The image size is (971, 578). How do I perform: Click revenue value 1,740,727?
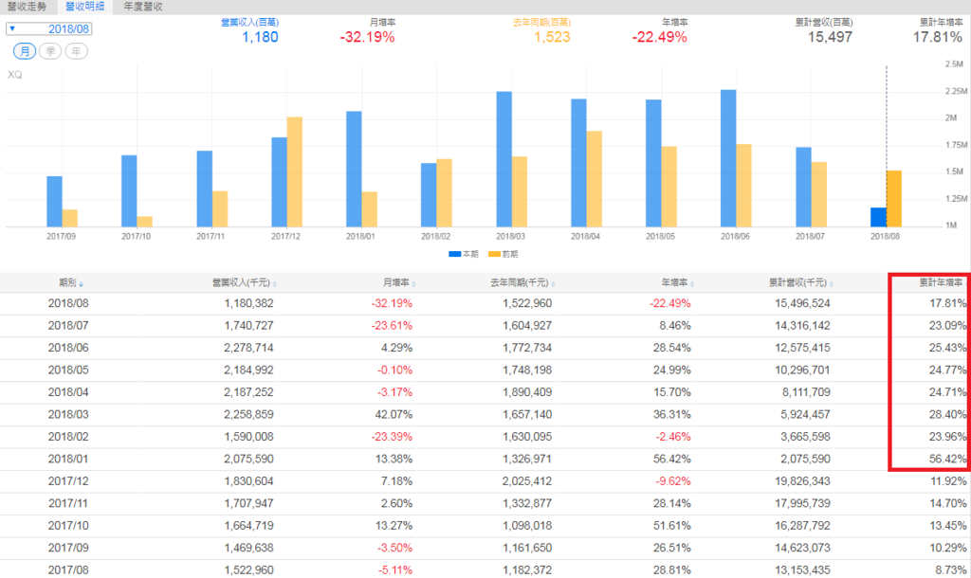click(248, 326)
